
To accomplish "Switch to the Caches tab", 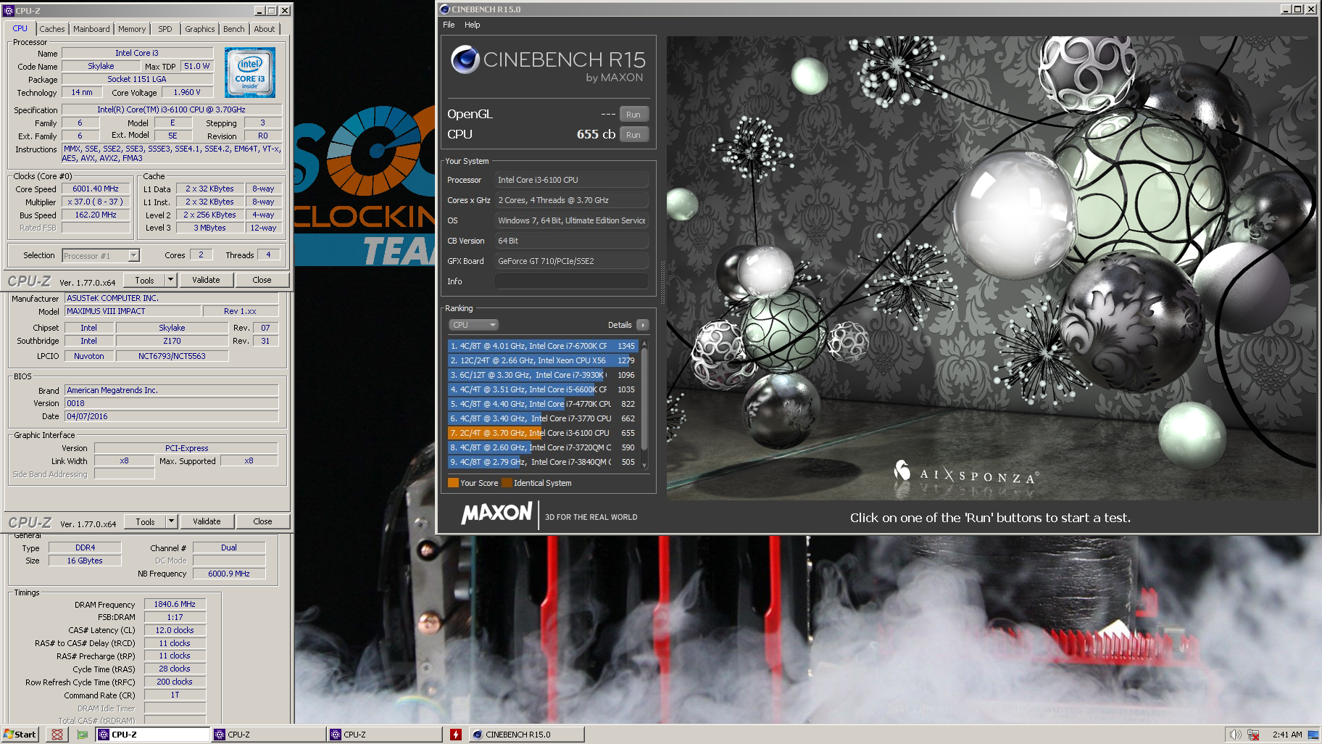I will pos(52,29).
